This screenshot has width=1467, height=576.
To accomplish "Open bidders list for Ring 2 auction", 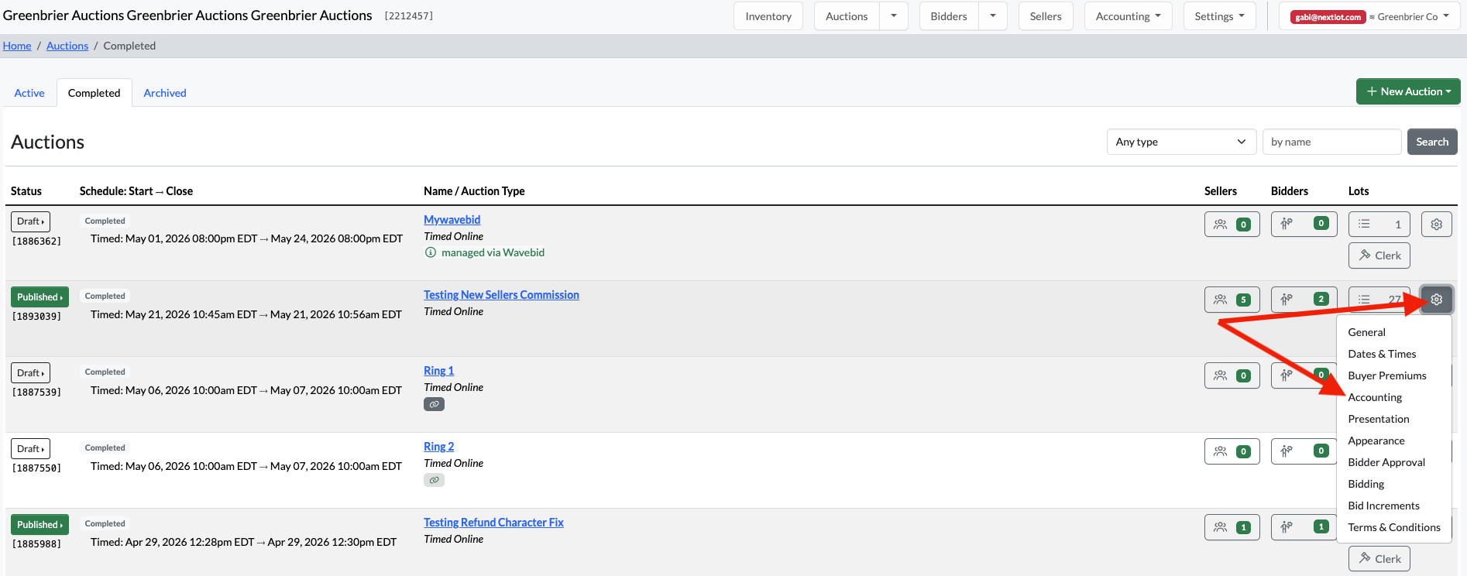I will (x=1304, y=451).
